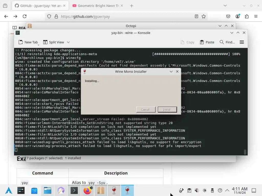The height and width of the screenshot is (196, 262).
Task: Minimize the Konsole window
Action: coord(232,33)
